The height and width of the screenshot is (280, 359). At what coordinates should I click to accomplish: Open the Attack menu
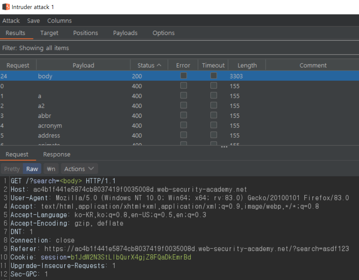coord(11,21)
